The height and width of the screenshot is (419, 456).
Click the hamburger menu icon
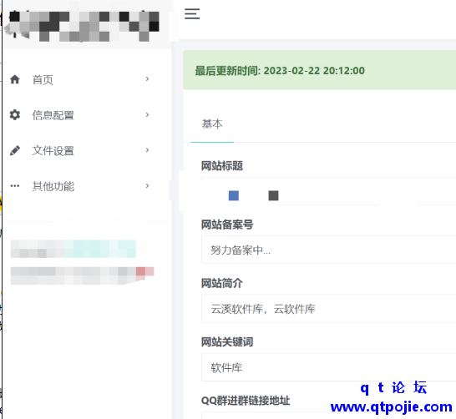coord(192,14)
